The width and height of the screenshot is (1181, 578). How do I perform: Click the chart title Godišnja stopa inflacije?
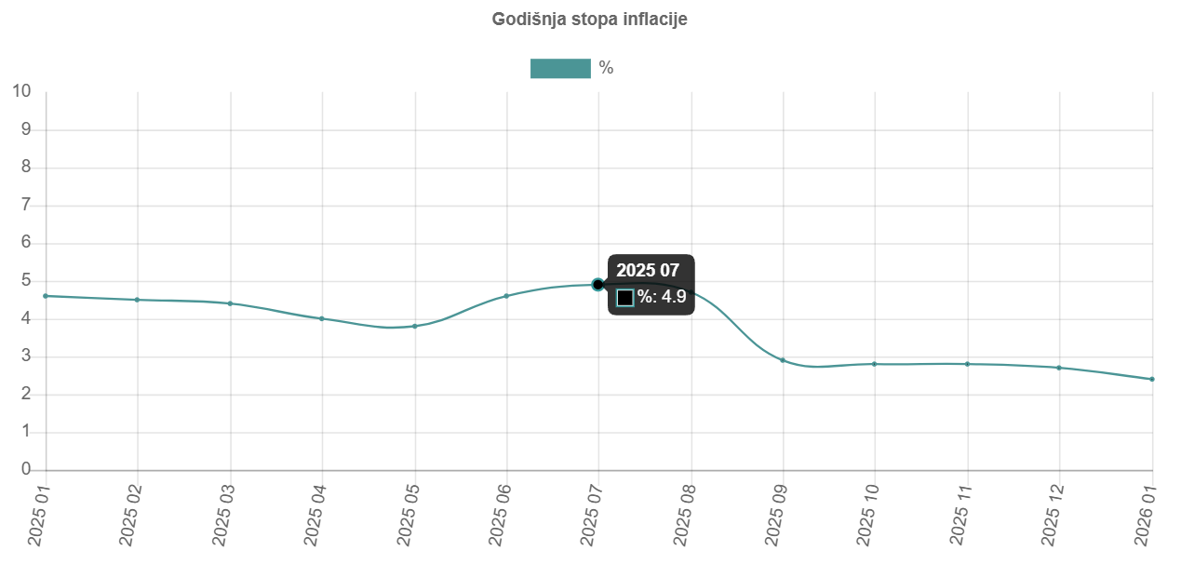589,19
